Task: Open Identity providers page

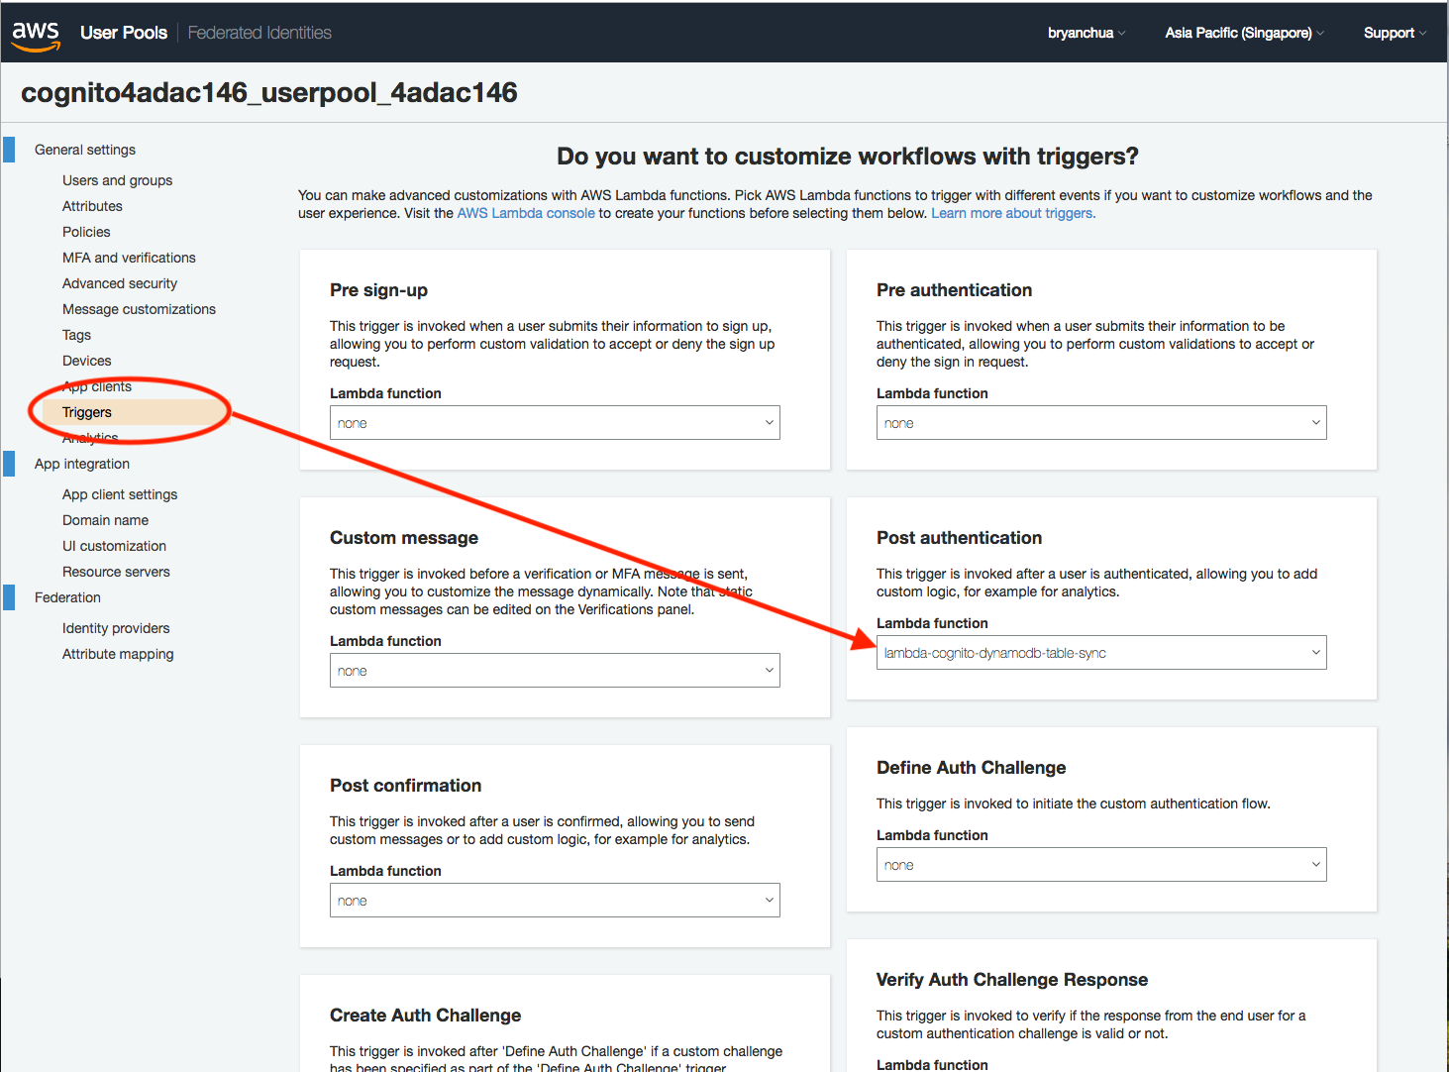Action: pyautogui.click(x=116, y=628)
